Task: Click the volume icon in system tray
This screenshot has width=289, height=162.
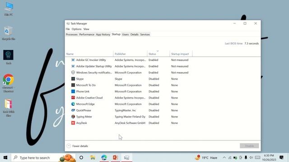Action: (x=251, y=157)
